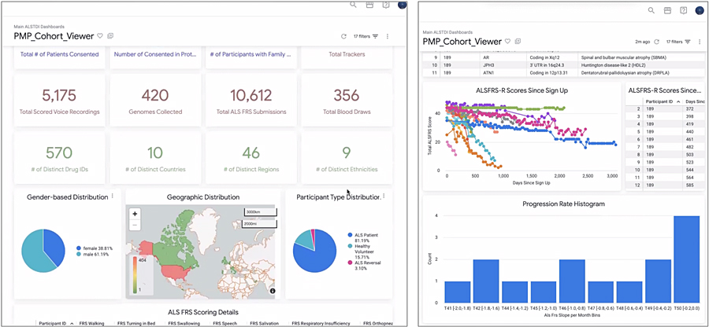Zoom in on the Geographic Distribution map
This screenshot has width=709, height=327.
point(135,214)
